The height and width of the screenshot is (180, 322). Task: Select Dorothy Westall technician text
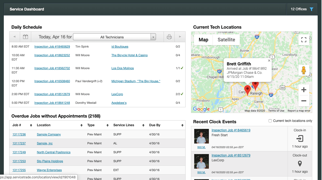point(86,103)
